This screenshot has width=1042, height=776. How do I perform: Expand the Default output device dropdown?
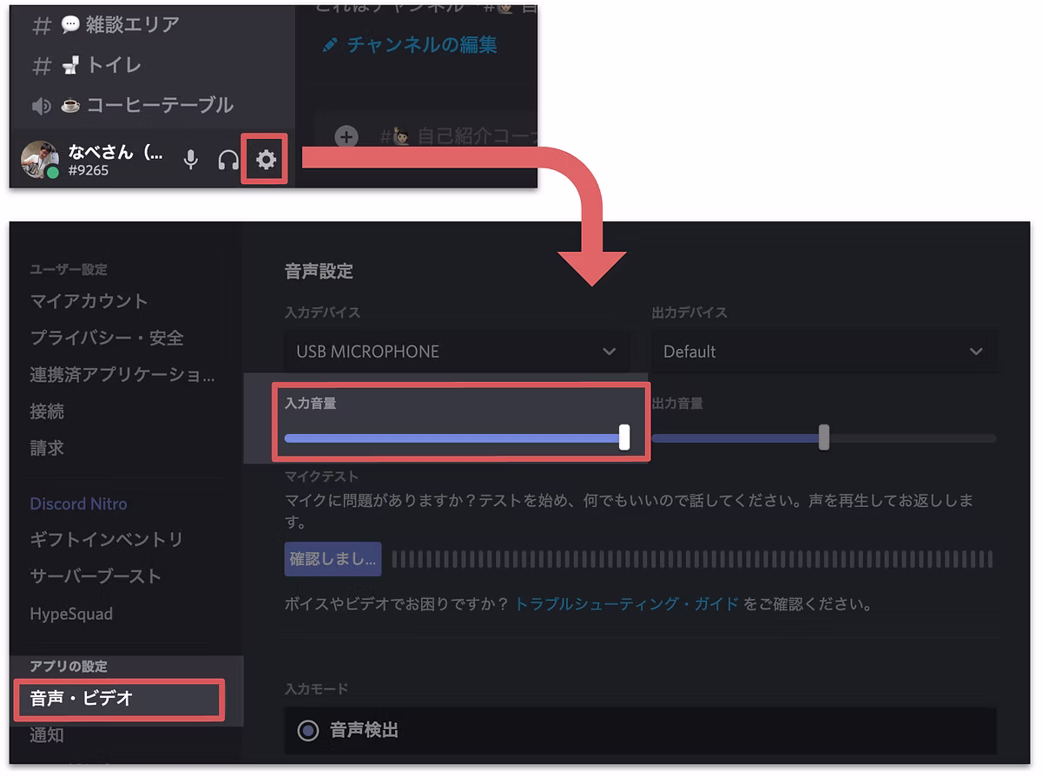click(x=822, y=352)
